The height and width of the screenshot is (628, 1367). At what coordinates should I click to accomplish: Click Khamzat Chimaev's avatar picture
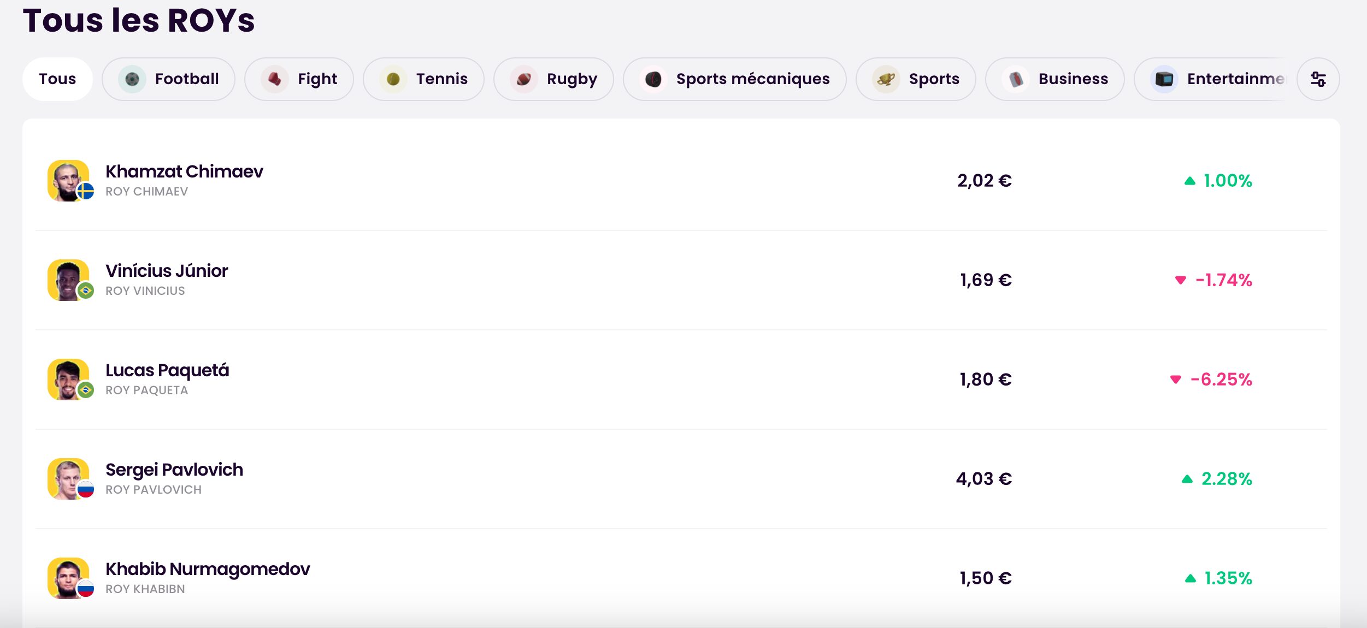click(68, 181)
